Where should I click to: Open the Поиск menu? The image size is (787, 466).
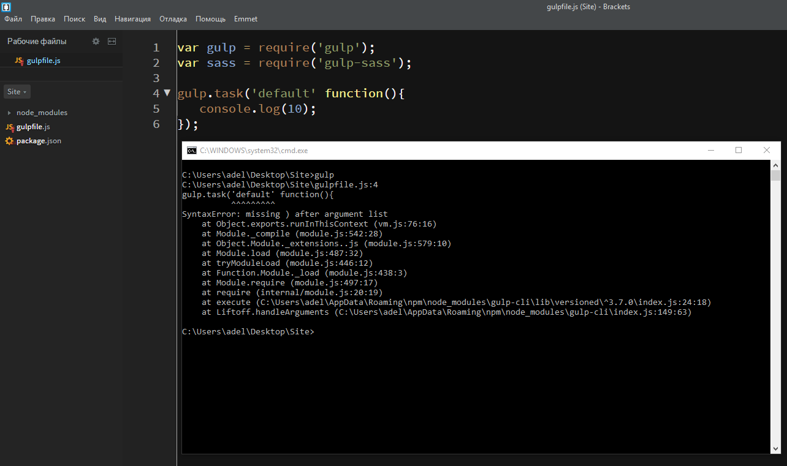tap(74, 19)
